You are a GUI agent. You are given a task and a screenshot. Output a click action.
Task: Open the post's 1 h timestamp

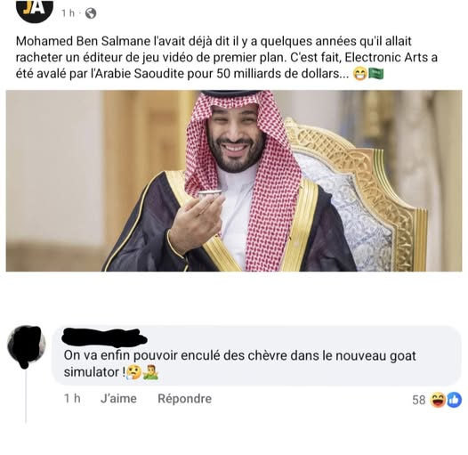click(x=68, y=13)
